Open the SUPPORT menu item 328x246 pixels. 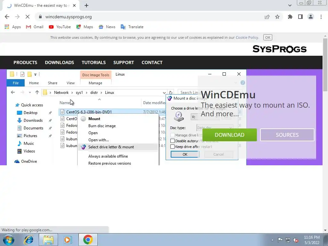(x=123, y=62)
